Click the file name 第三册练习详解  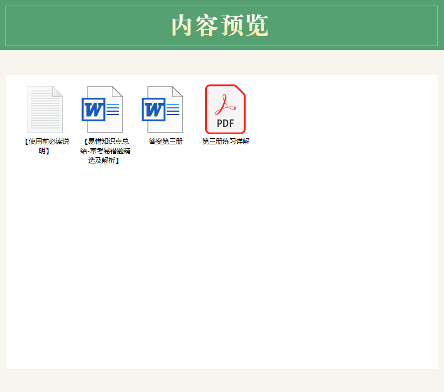(226, 141)
